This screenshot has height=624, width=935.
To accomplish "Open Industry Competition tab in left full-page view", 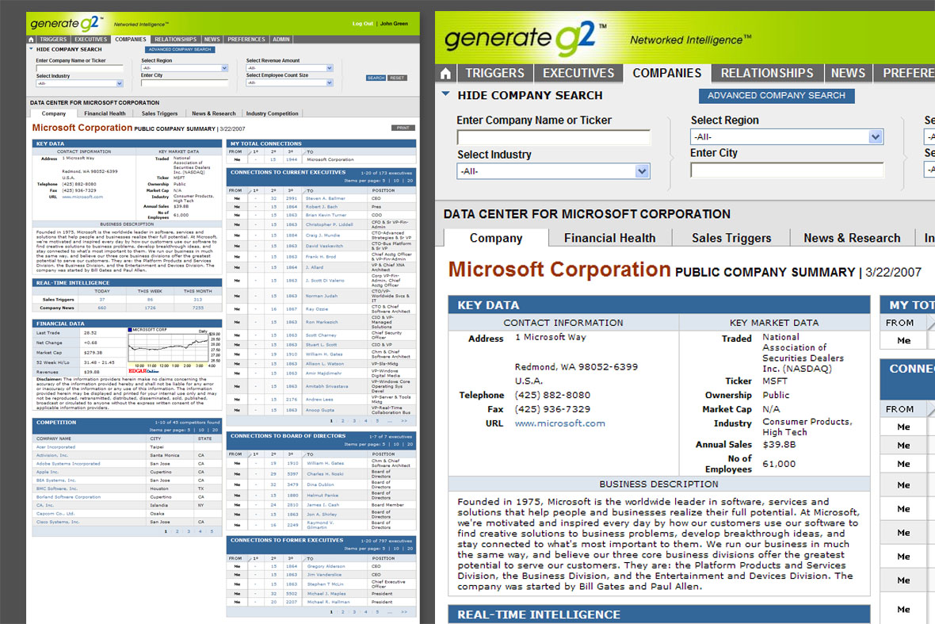I will [x=272, y=113].
